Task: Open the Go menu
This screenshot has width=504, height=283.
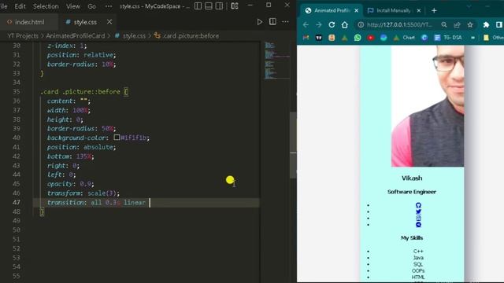Action: 92,6
